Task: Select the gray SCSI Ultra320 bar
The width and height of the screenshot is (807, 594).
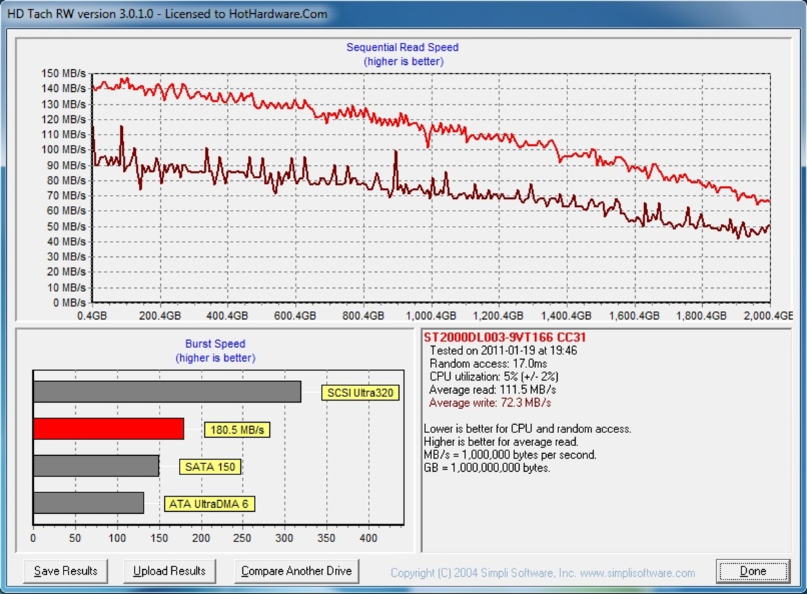Action: (x=167, y=392)
